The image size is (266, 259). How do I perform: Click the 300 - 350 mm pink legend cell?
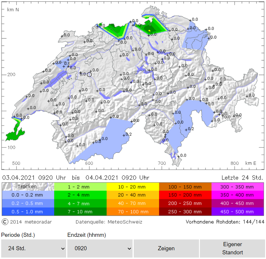pos(237,187)
